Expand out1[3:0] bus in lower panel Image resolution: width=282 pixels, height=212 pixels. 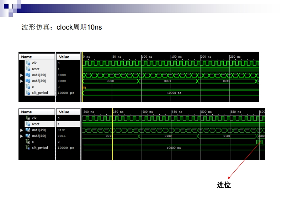click(x=21, y=130)
